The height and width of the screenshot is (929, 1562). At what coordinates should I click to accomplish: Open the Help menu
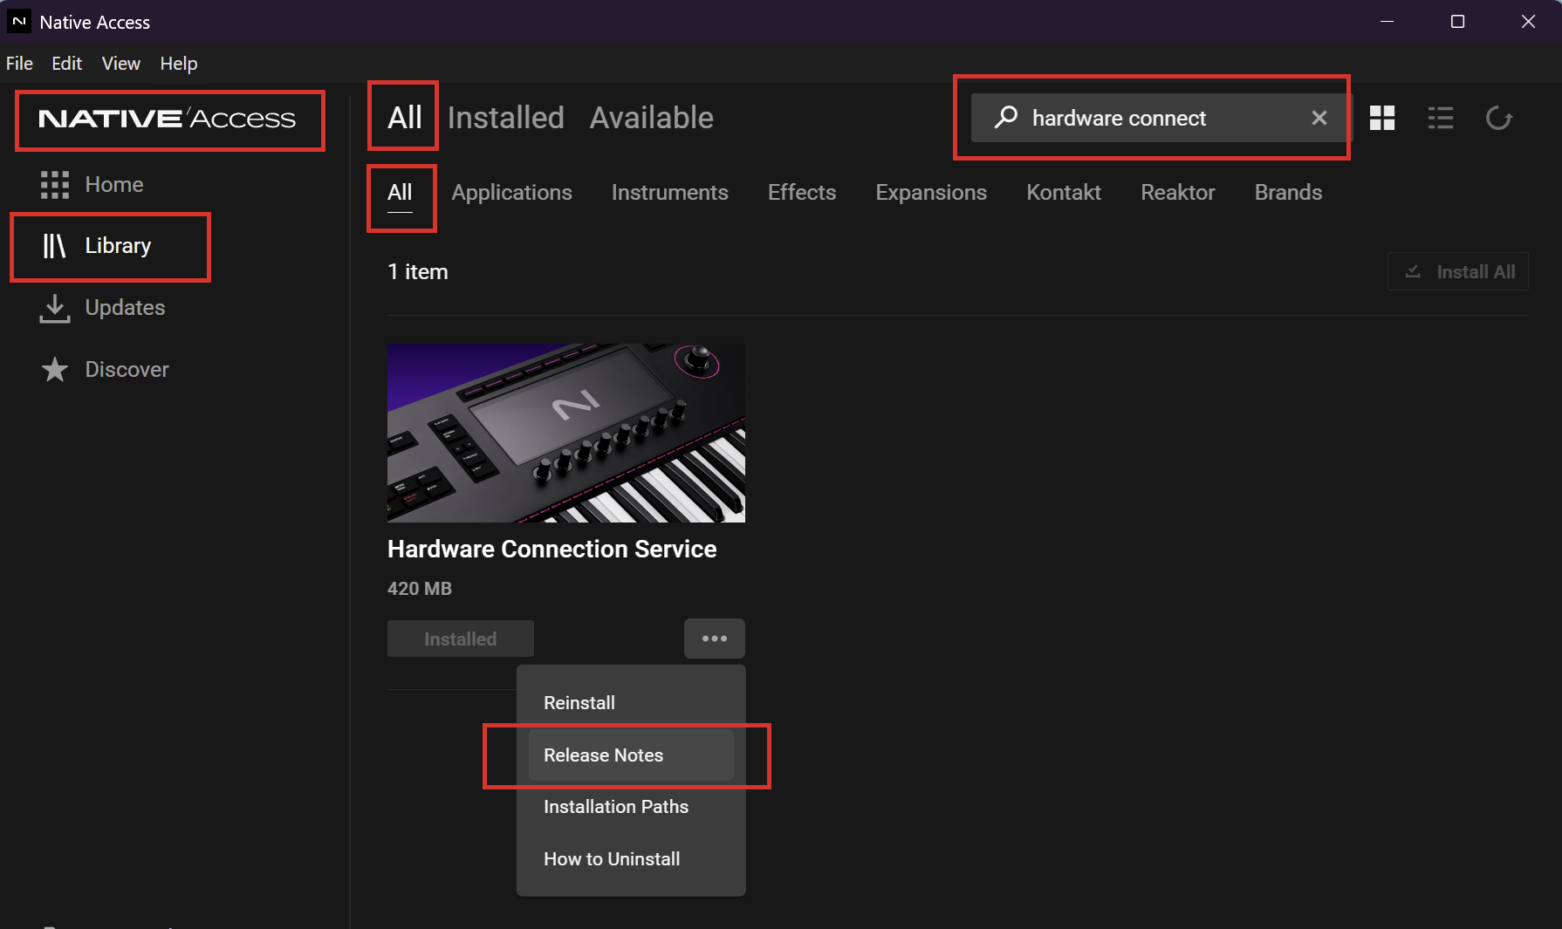pos(179,64)
